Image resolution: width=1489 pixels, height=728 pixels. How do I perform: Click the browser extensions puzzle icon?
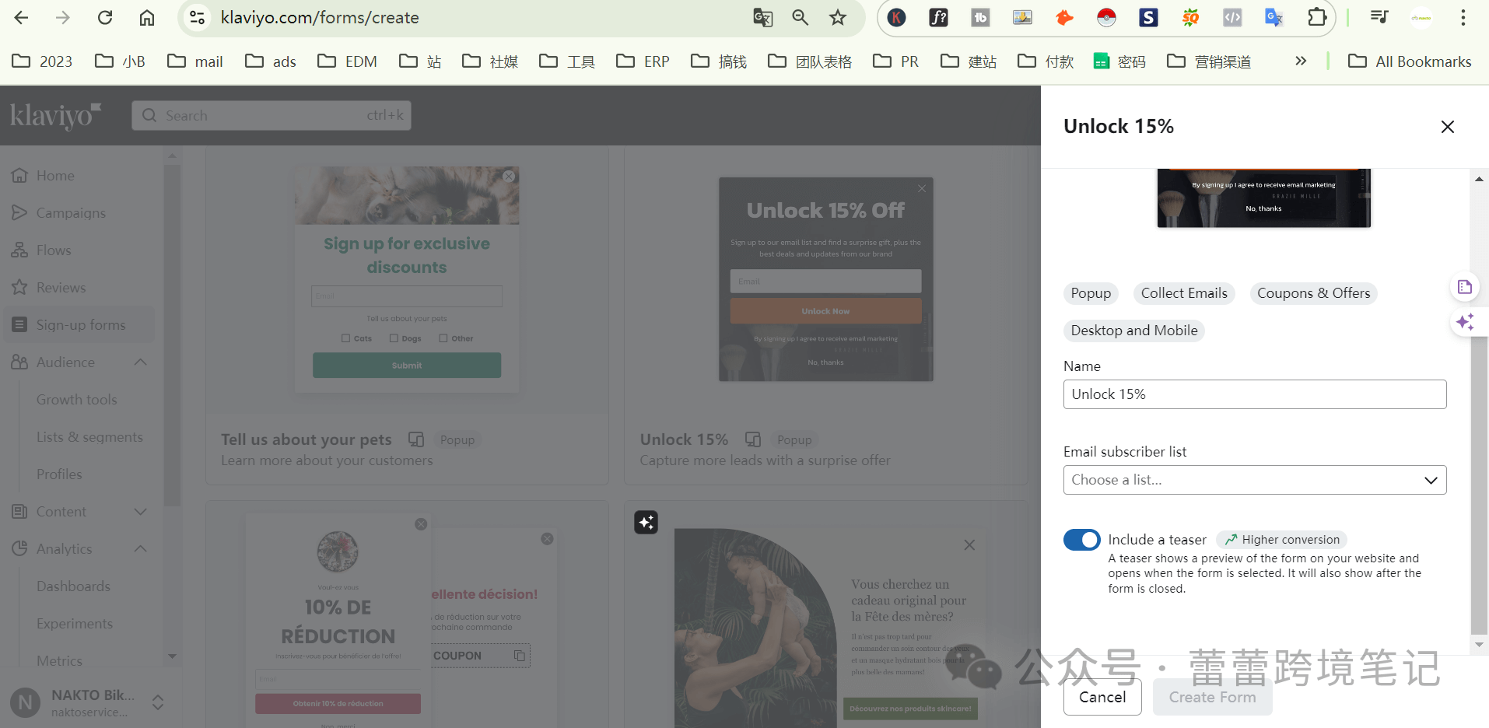(x=1316, y=17)
